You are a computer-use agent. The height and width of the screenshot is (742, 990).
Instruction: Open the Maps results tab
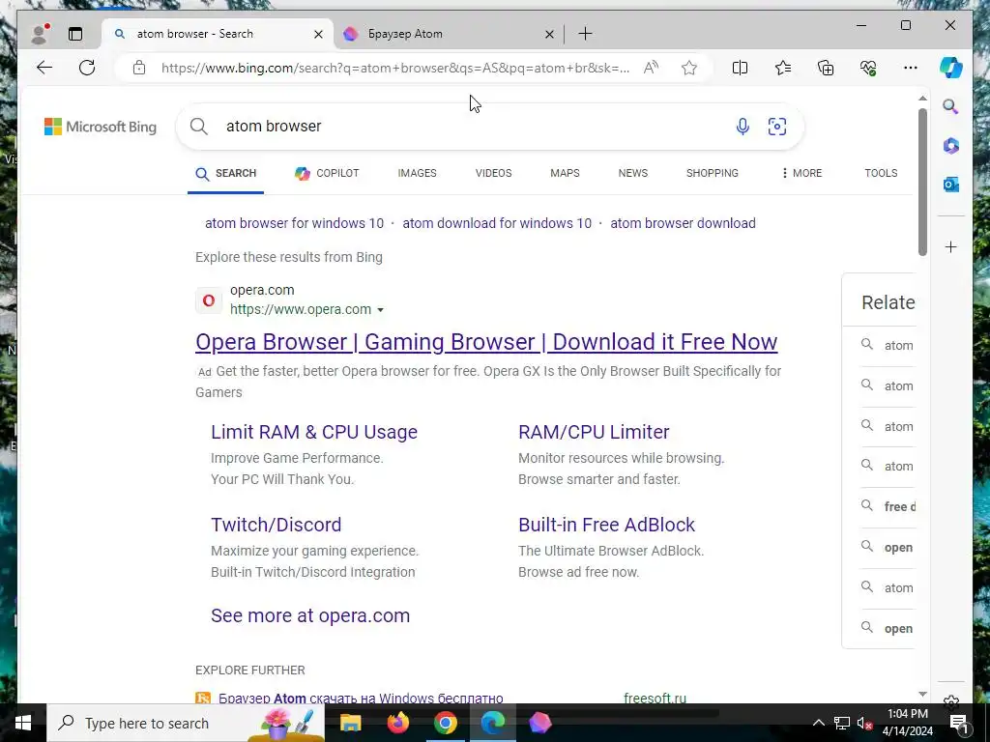point(565,173)
